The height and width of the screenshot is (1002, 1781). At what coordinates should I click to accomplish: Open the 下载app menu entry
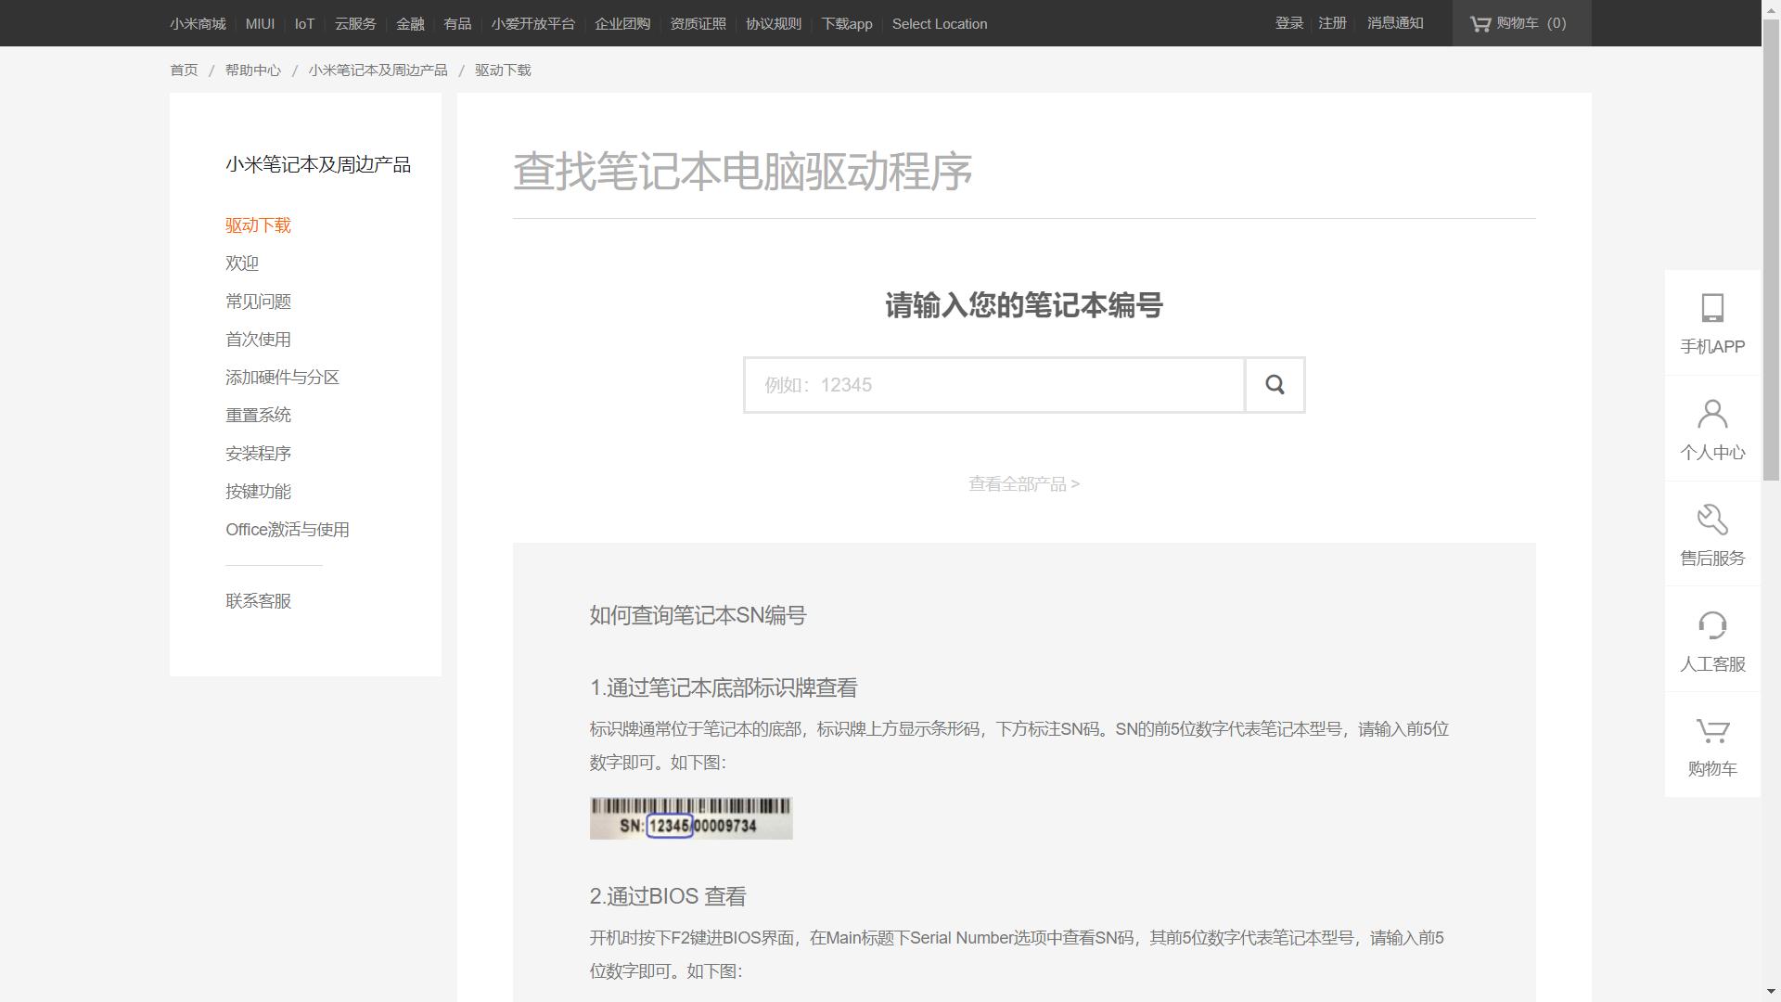[845, 23]
